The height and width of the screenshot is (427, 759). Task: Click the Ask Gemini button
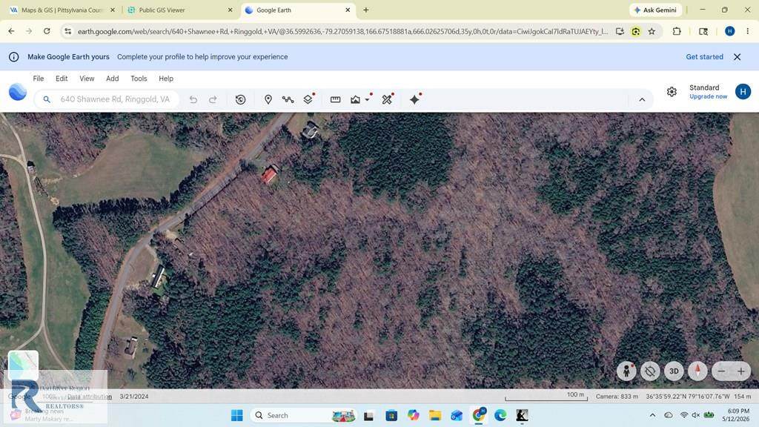(655, 10)
